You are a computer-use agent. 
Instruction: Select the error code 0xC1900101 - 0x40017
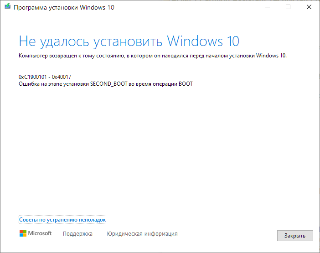(x=45, y=77)
